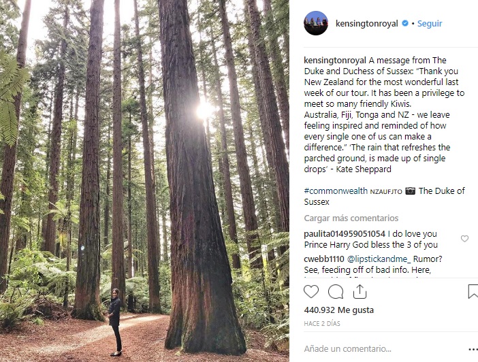478x362 pixels.
Task: Click the share post icon
Action: tap(360, 292)
